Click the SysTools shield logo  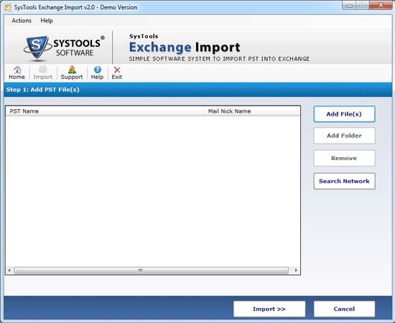(x=37, y=48)
